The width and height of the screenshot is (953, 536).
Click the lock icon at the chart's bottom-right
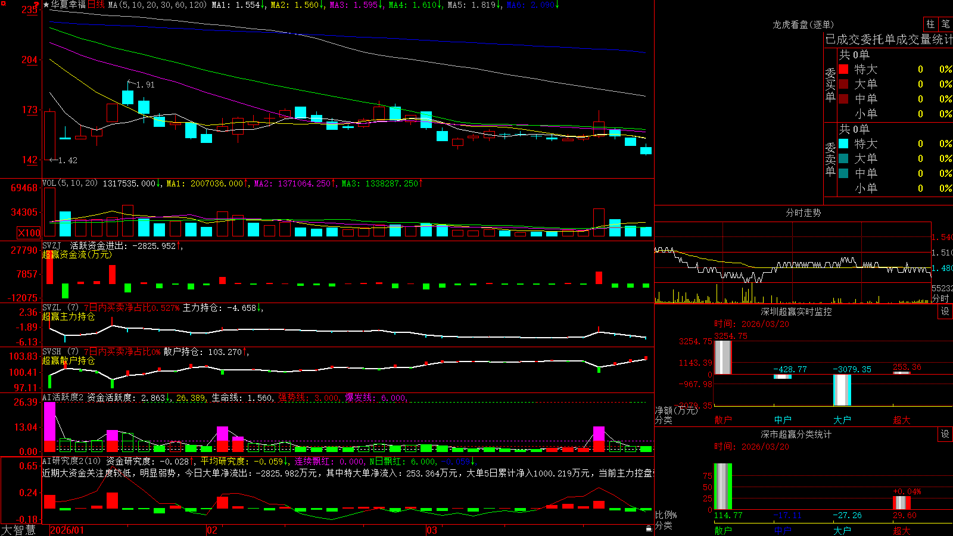[649, 528]
